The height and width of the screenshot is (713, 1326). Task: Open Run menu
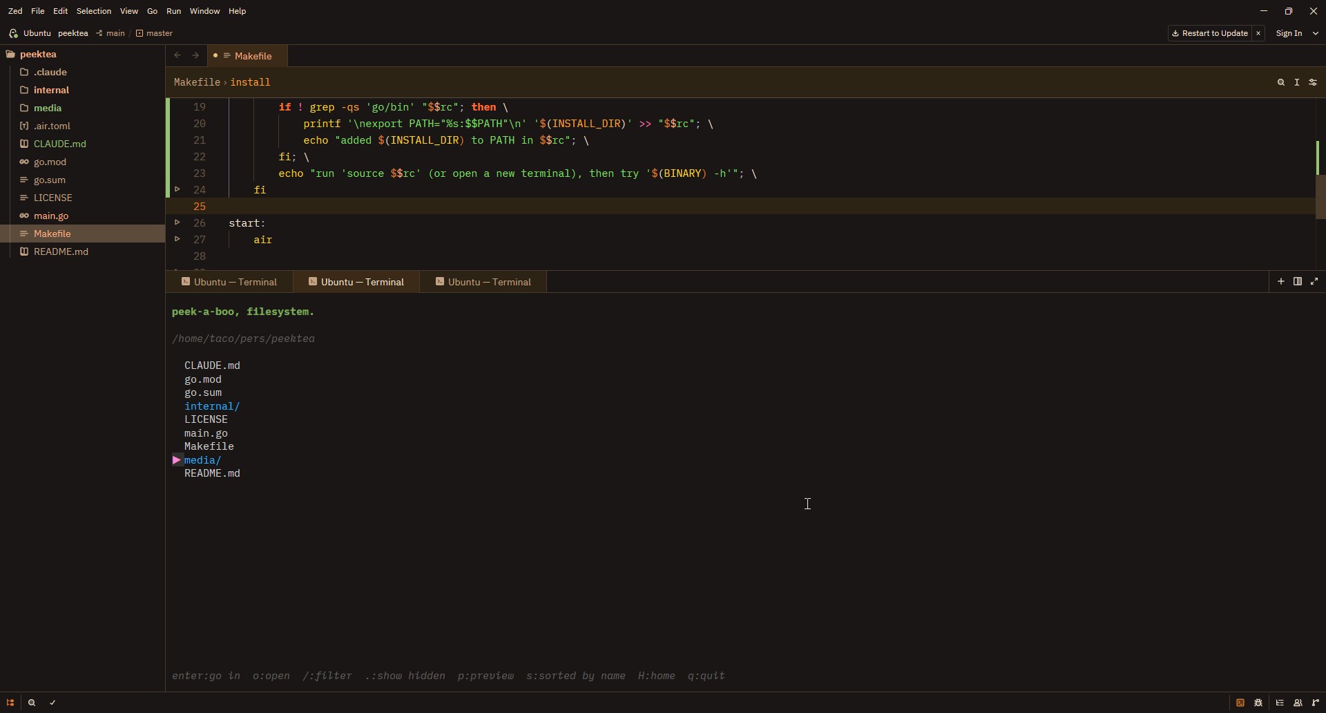(x=174, y=11)
